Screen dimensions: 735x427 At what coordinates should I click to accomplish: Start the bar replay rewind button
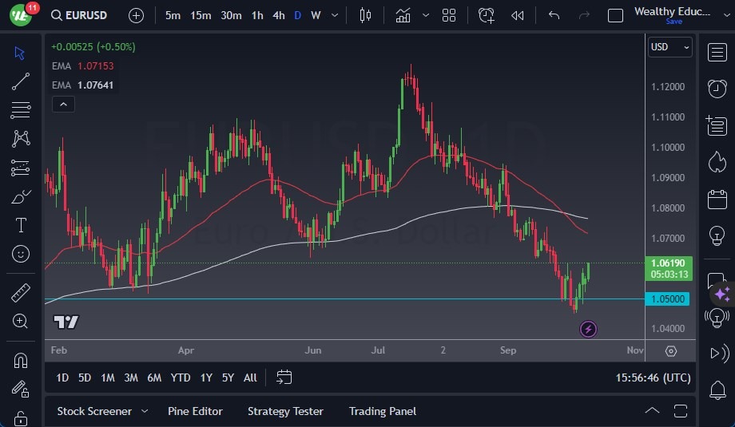point(518,15)
